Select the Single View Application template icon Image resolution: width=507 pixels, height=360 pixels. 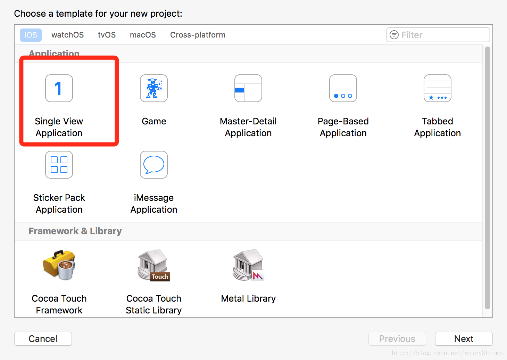(x=59, y=88)
